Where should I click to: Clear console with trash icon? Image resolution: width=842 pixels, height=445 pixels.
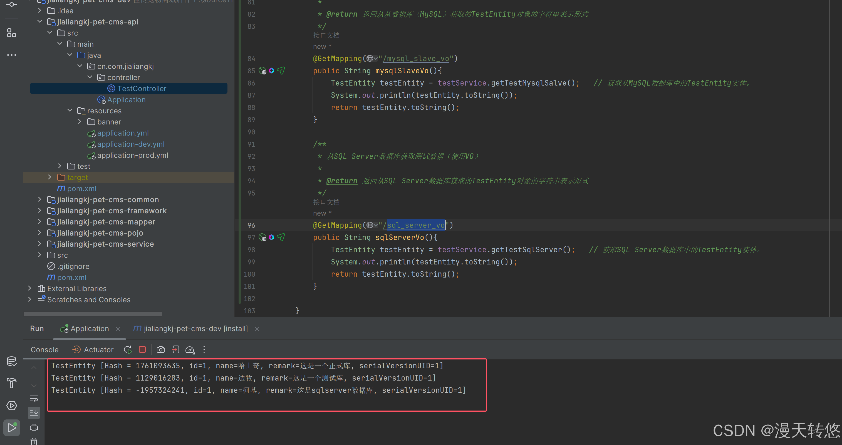pos(34,441)
